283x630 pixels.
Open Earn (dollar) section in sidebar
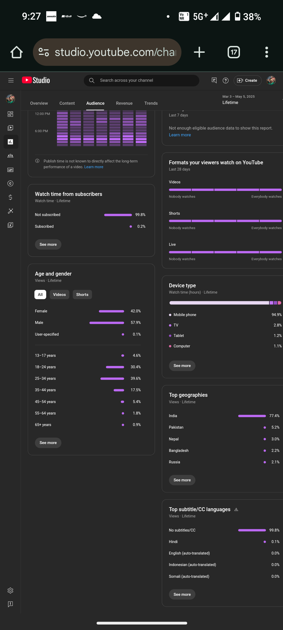point(10,197)
